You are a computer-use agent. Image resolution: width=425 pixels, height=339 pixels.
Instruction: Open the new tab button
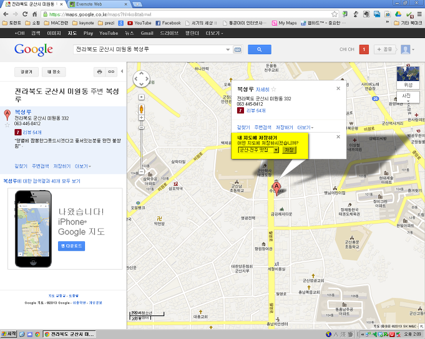click(137, 4)
